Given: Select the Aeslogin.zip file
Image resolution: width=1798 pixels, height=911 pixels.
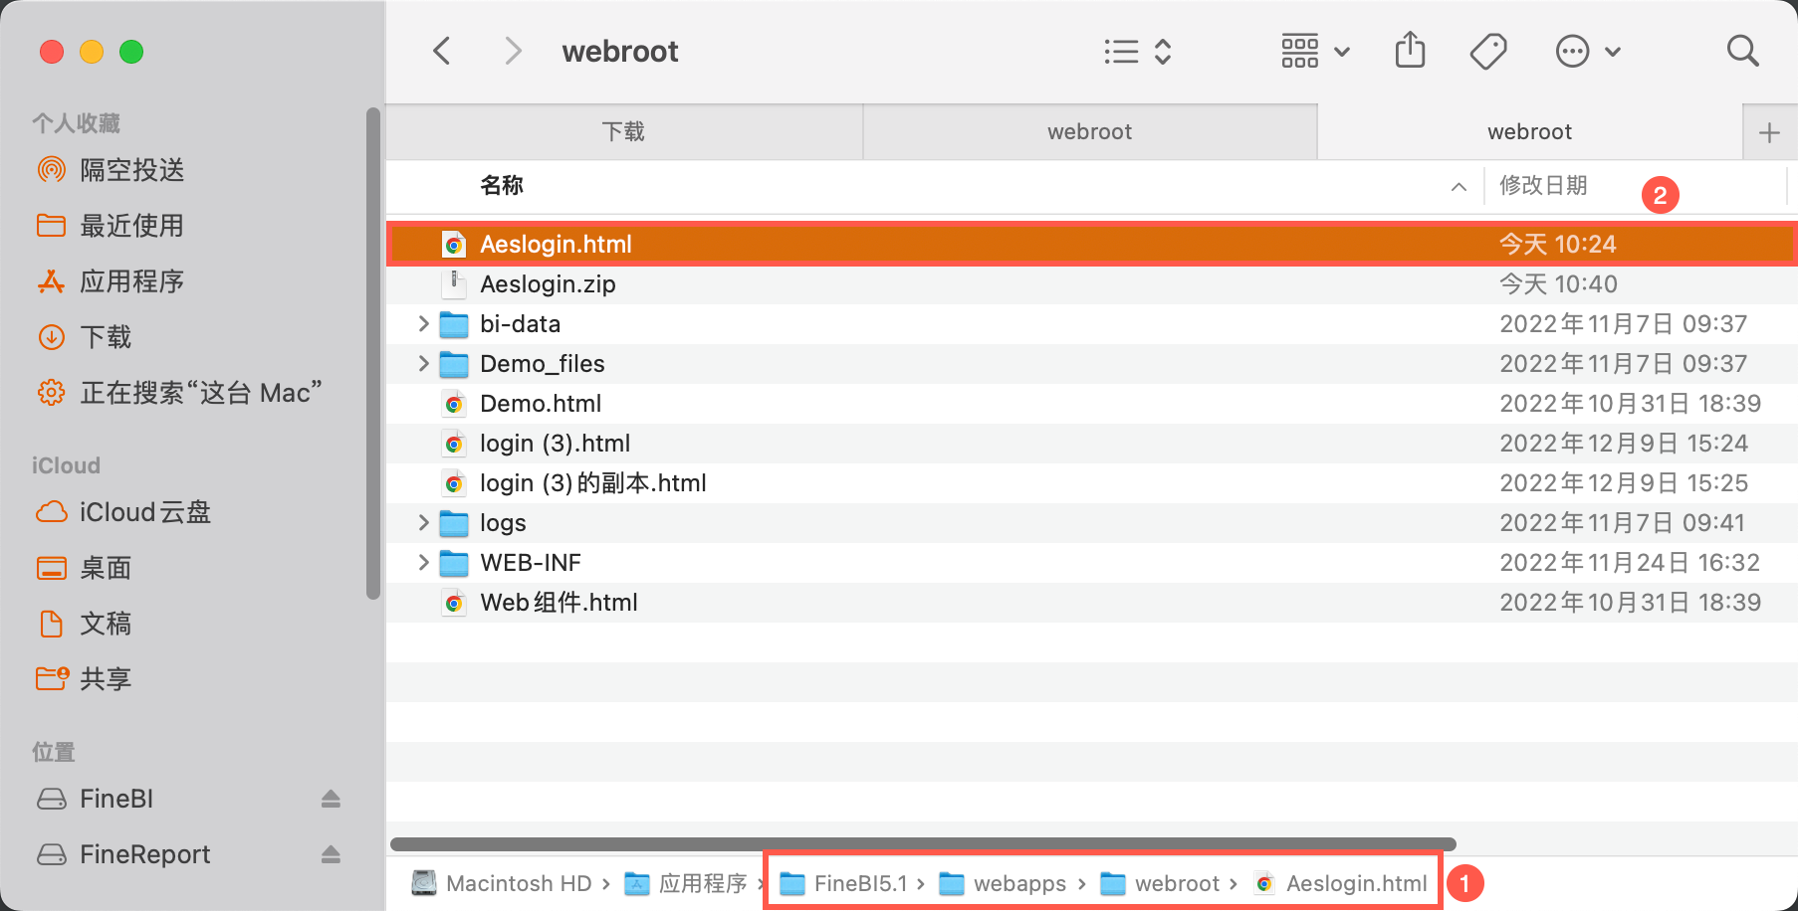Looking at the screenshot, I should [548, 284].
